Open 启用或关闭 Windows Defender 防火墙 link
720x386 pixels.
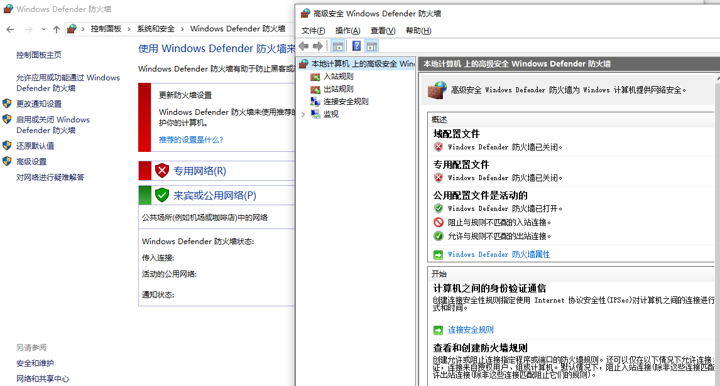pyautogui.click(x=53, y=125)
